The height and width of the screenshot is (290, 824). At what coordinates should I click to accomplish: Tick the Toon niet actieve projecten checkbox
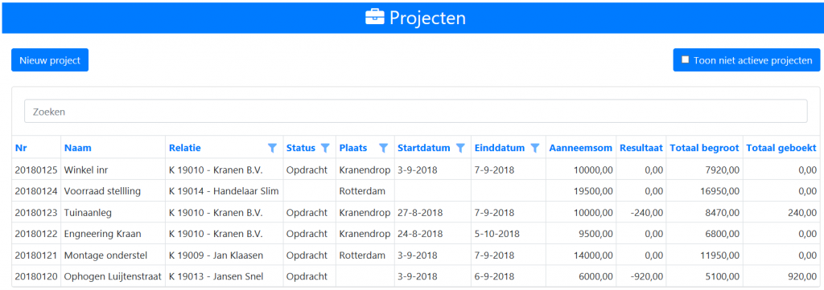pyautogui.click(x=686, y=59)
